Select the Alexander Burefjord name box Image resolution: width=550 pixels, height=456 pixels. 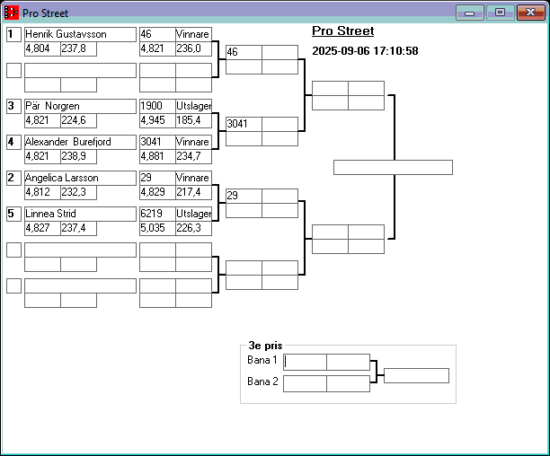pos(79,142)
